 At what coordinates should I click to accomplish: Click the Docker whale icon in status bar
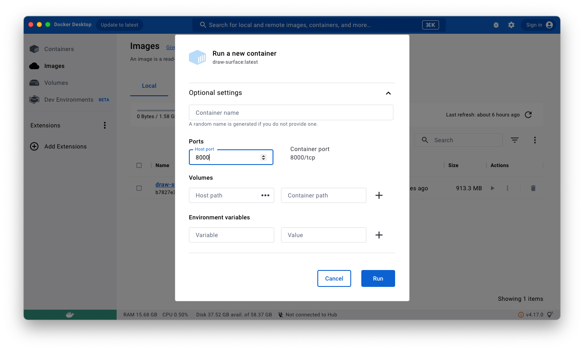(x=70, y=315)
